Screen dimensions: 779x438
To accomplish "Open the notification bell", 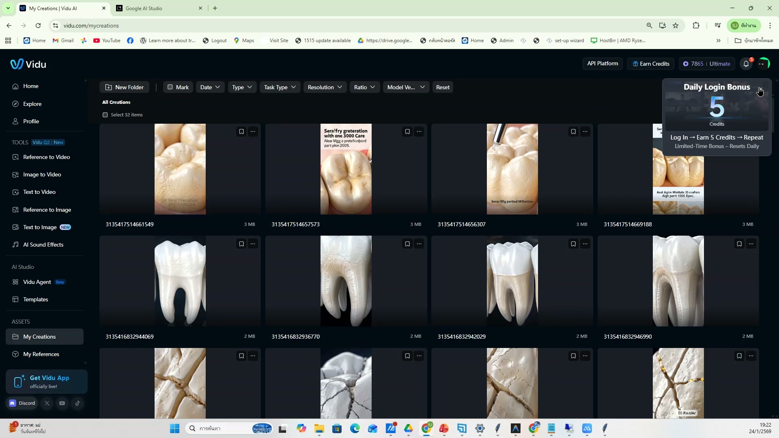I will 747,64.
